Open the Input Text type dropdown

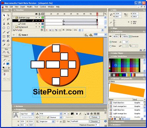tap(32, 114)
